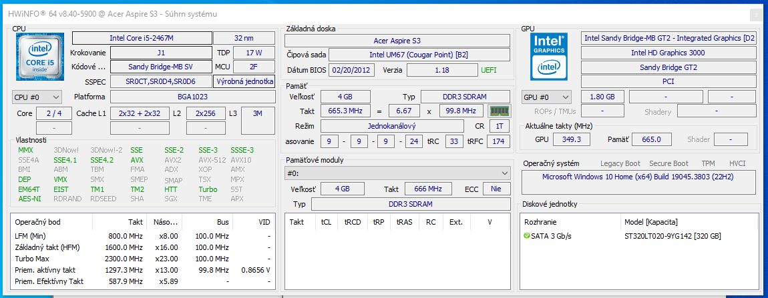
Task: Open the CPU #0 selector dropdown
Action: 37,97
